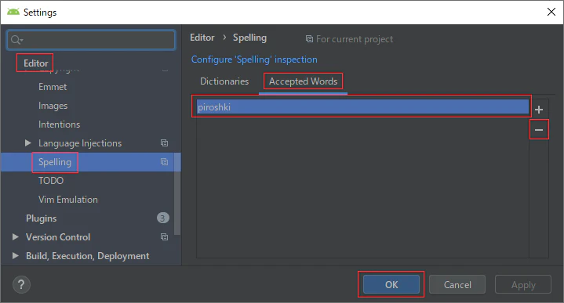Screen dimensions: 564x303
Task: Focus the settings search field
Action: [x=91, y=39]
